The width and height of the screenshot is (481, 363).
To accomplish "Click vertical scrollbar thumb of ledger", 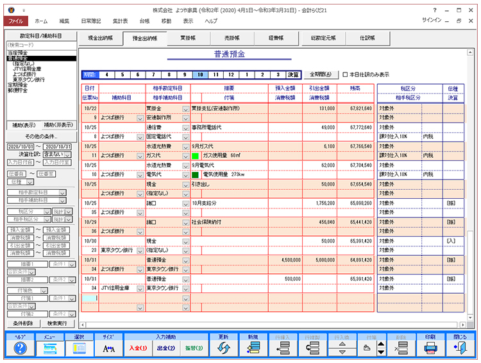I will pyautogui.click(x=470, y=271).
